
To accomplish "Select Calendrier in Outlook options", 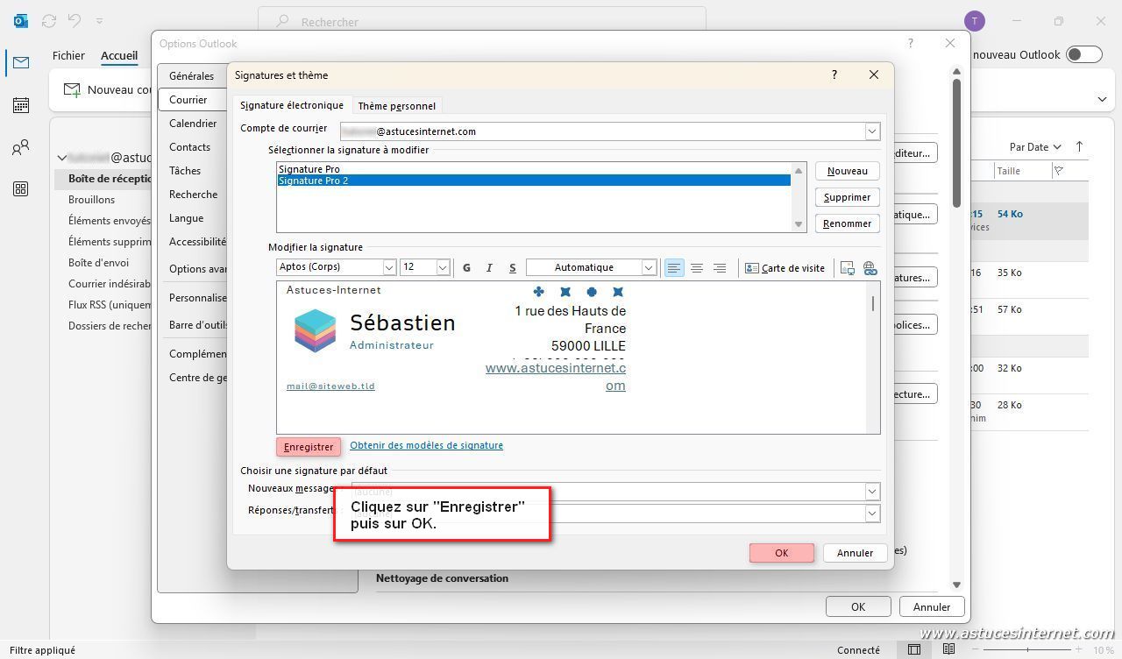I will (193, 124).
